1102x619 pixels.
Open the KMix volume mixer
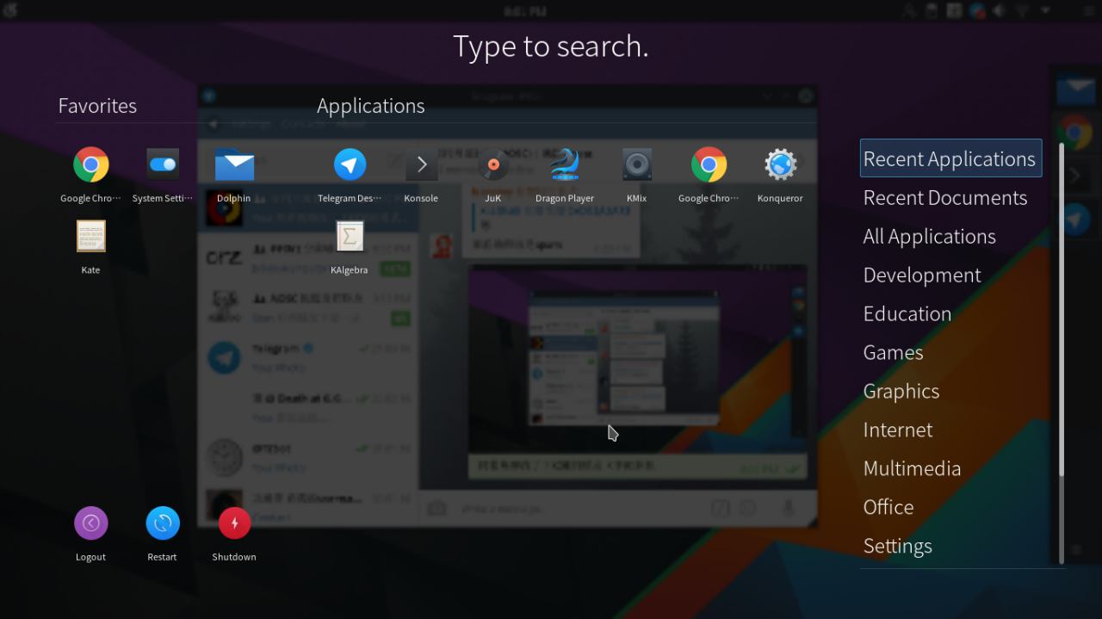click(637, 164)
